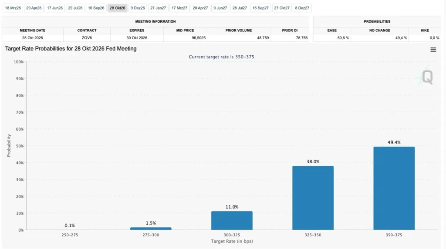The image size is (446, 249).
Task: Click the prior volume value 48.759
Action: point(263,38)
